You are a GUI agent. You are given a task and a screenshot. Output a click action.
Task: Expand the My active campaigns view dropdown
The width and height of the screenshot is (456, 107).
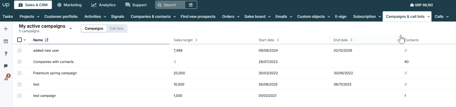(71, 28)
